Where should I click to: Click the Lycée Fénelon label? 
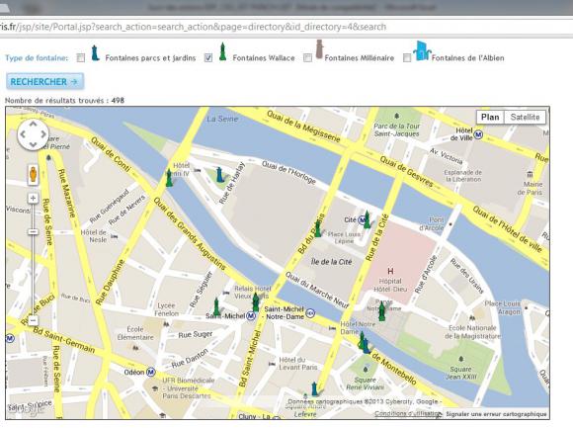coord(167,309)
